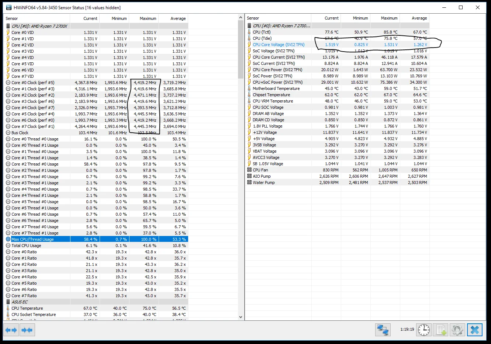Click the left panel Maximum column header

[x=144, y=18]
